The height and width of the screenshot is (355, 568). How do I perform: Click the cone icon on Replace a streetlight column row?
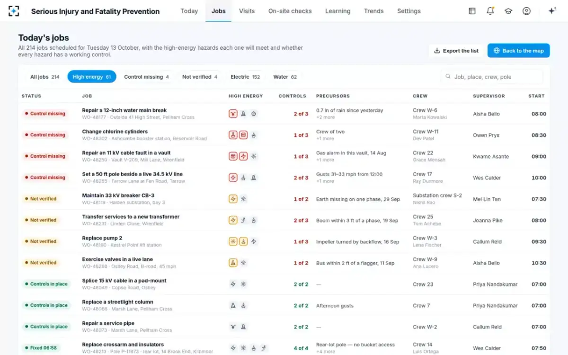(x=233, y=305)
